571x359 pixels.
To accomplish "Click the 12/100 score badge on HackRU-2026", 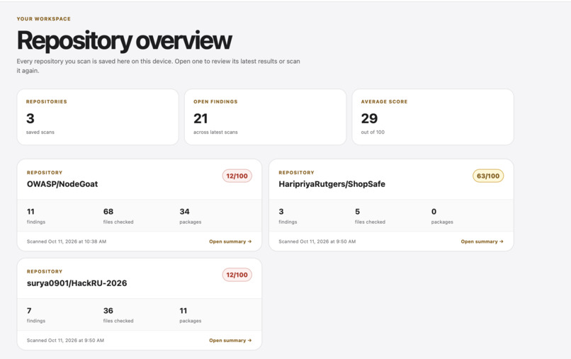I will [237, 275].
